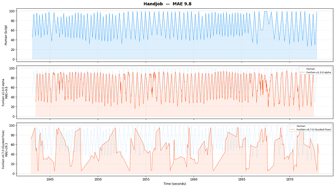Click the "Time (seconds)" x-axis label

[x=175, y=184]
